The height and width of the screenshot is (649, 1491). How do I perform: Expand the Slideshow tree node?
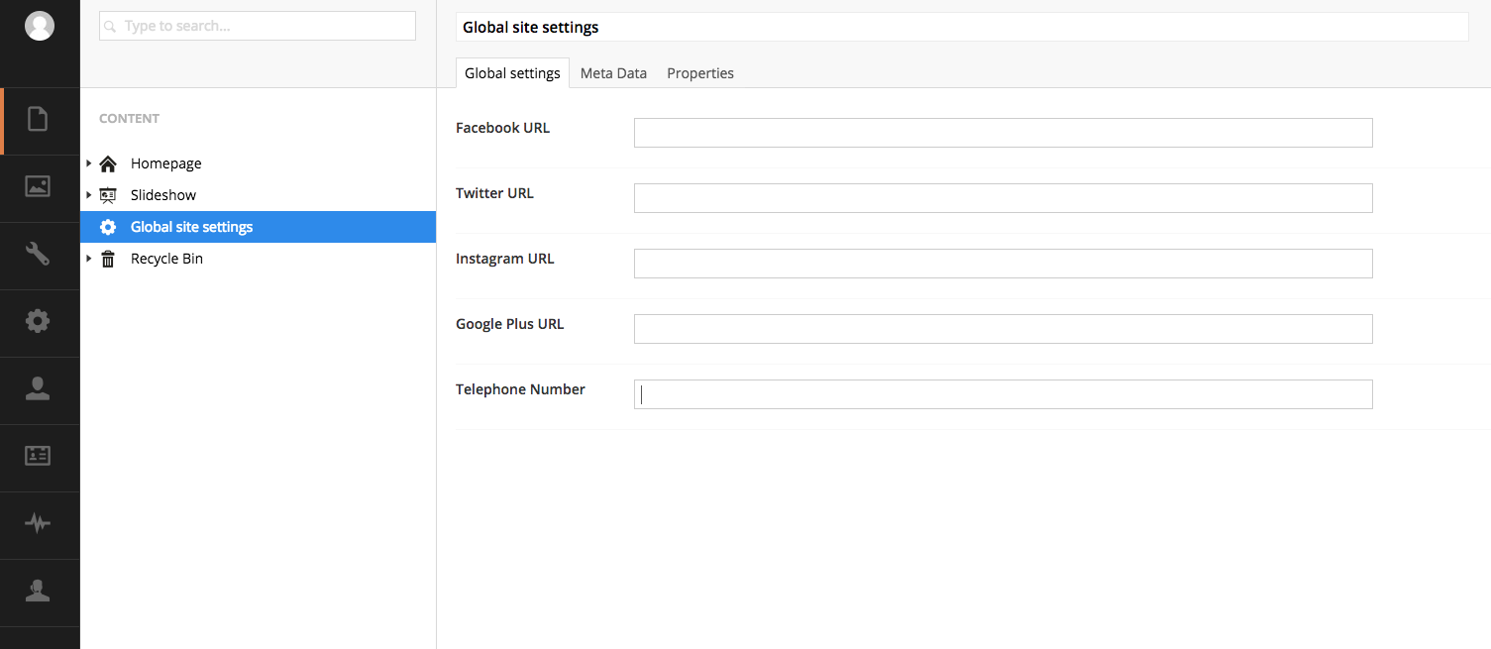[x=89, y=195]
